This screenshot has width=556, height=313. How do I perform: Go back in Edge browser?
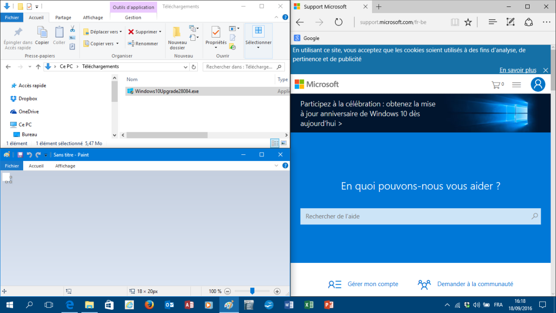pos(300,22)
